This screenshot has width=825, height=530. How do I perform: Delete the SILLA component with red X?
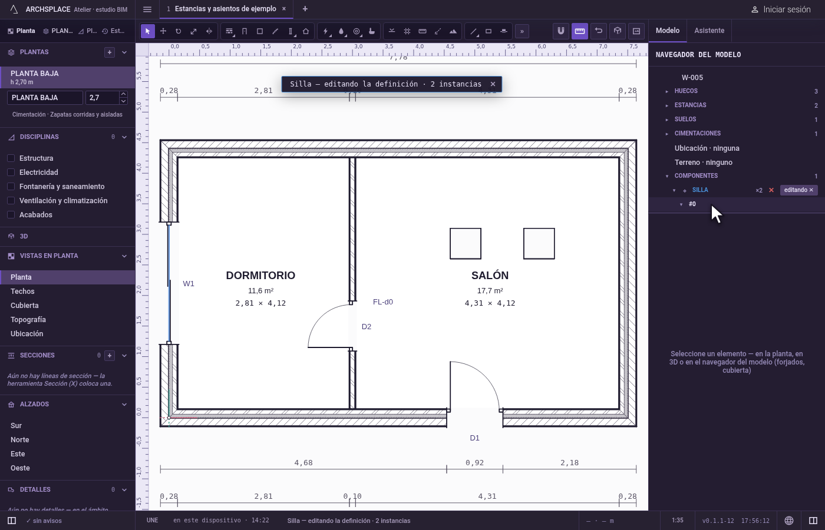[771, 190]
